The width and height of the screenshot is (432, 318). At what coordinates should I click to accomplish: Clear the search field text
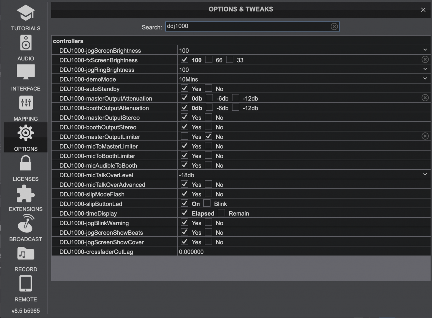(334, 26)
